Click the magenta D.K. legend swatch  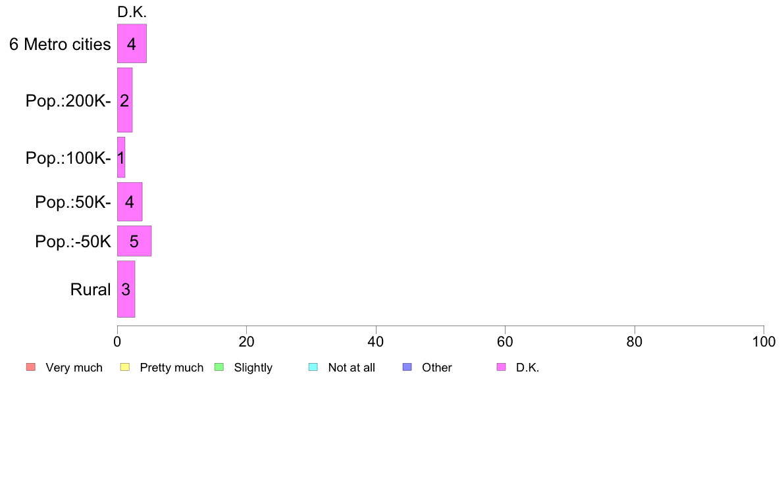[502, 367]
